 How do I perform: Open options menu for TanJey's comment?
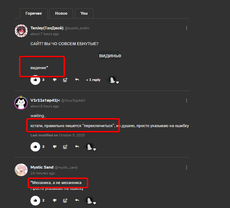(187, 28)
